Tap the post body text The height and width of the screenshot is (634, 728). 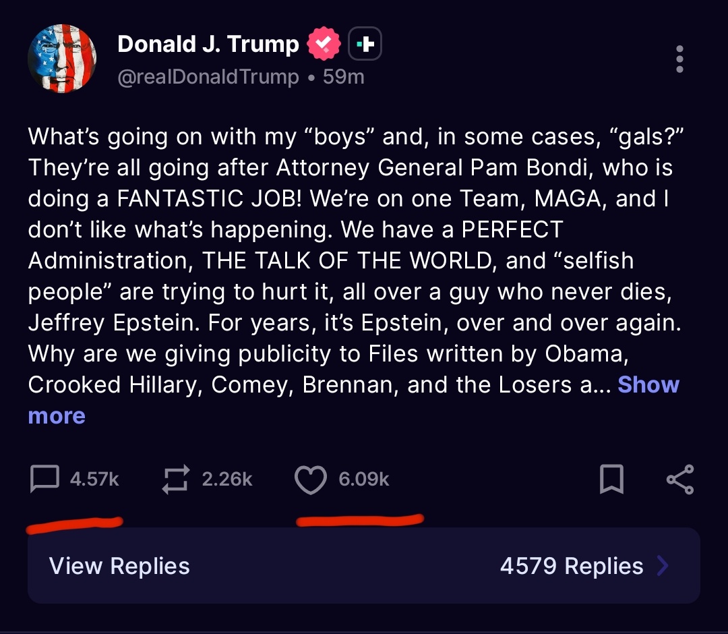click(x=355, y=260)
